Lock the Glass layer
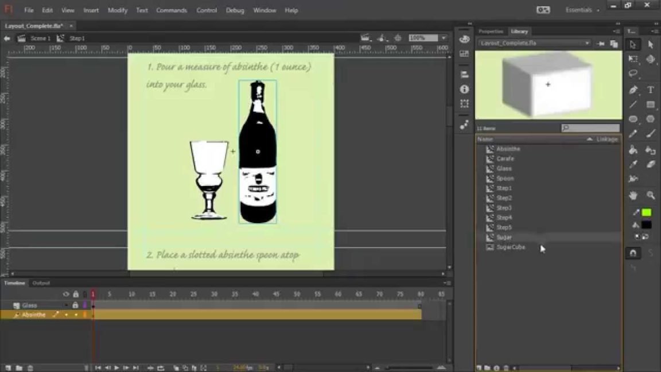This screenshot has height=372, width=661. coord(76,305)
